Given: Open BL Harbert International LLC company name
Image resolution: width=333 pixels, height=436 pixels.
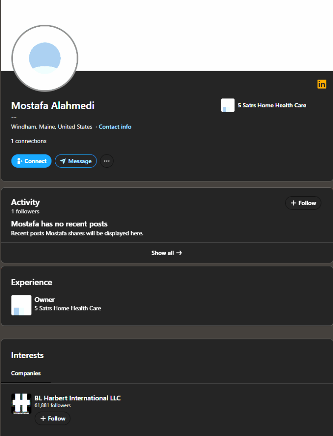Looking at the screenshot, I should tap(77, 398).
